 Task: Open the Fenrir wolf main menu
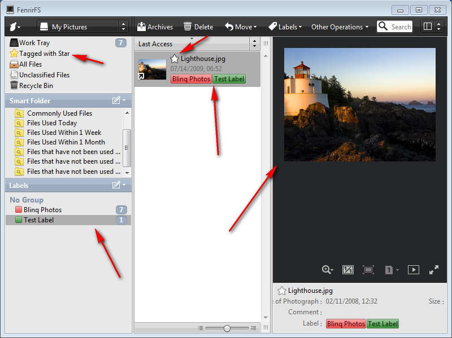(15, 27)
